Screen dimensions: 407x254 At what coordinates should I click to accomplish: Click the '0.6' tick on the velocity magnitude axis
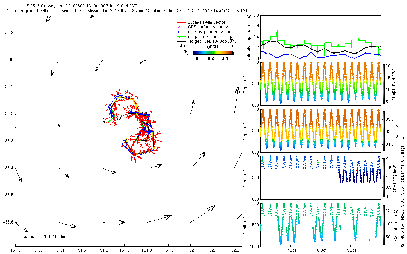pyautogui.click(x=256, y=26)
